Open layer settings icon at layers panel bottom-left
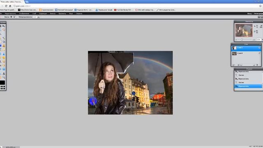Image resolution: width=263 pixels, height=148 pixels. click(234, 65)
